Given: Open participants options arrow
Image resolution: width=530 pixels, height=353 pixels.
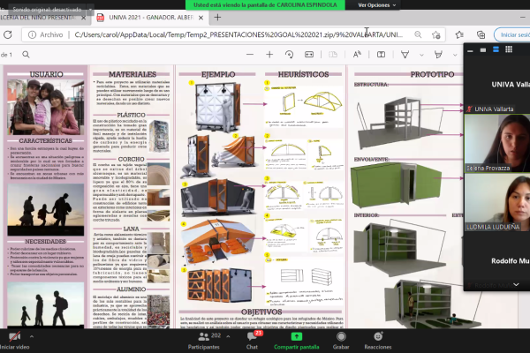Looking at the screenshot, I should click(228, 336).
